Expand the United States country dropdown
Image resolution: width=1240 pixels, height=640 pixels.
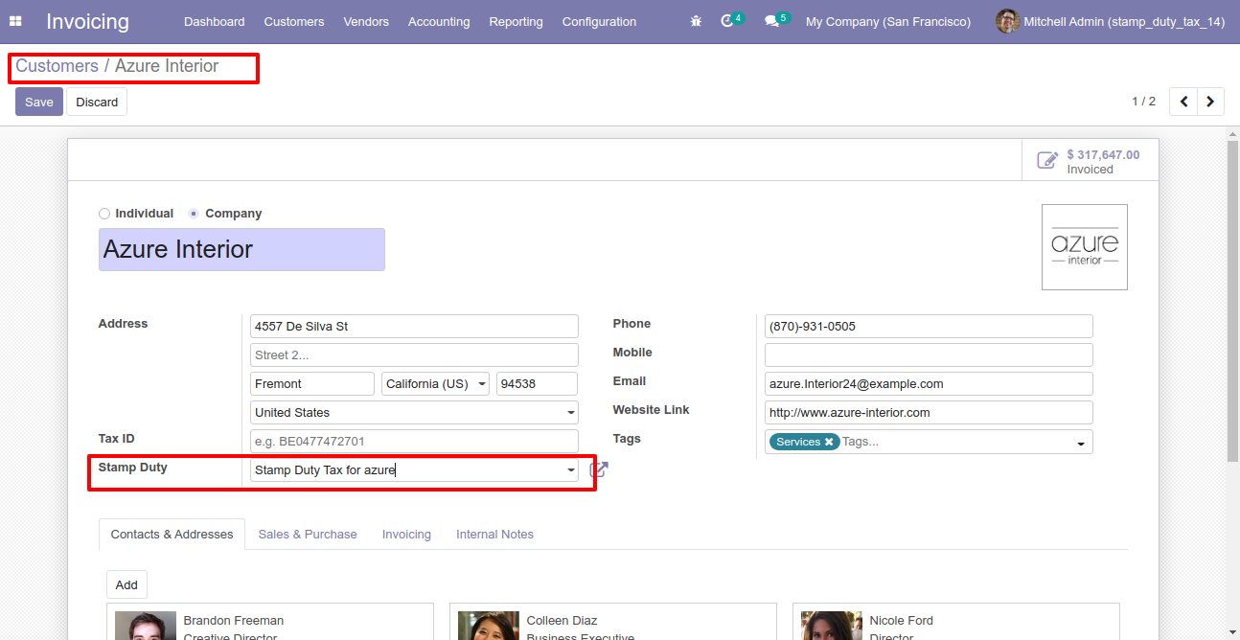point(571,413)
